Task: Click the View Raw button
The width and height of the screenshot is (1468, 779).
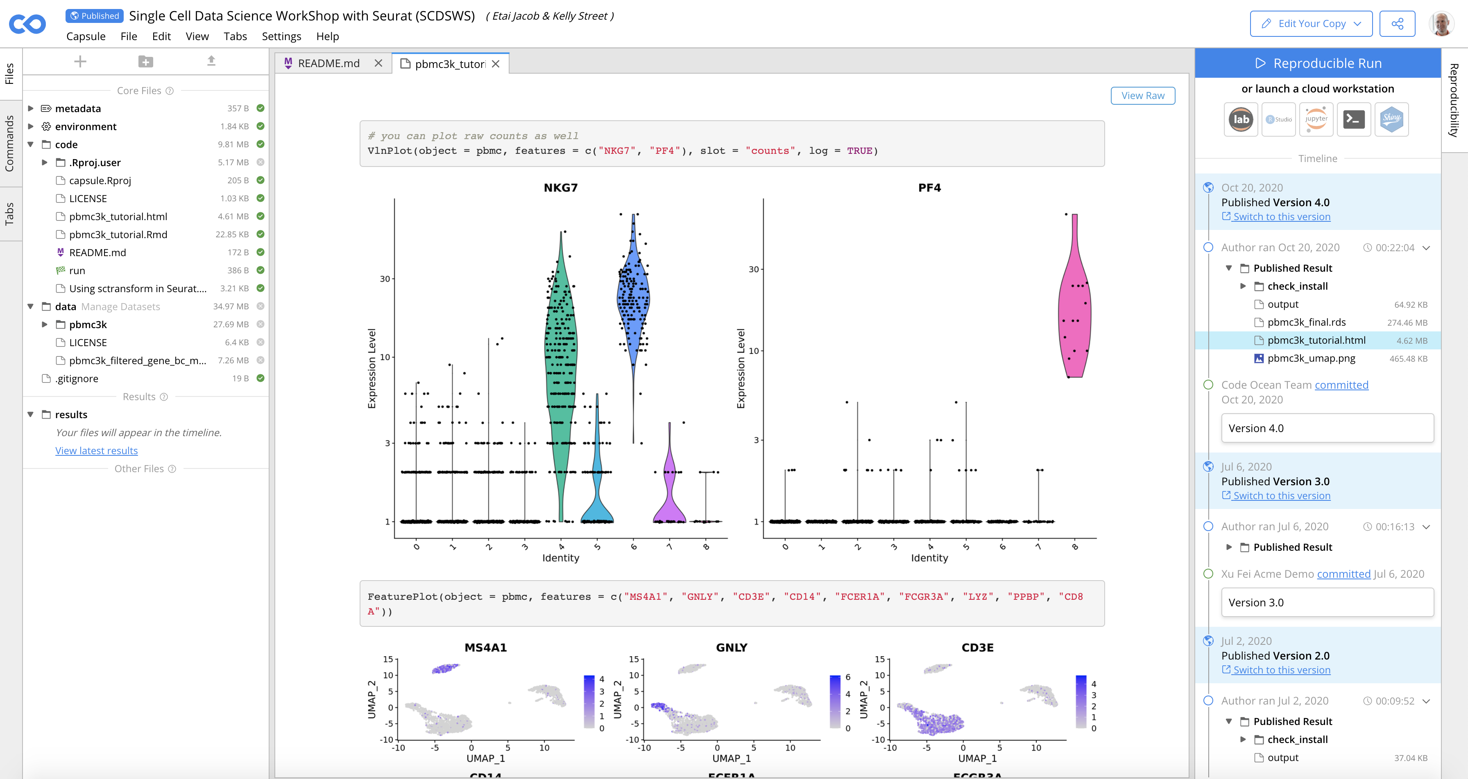Action: point(1143,96)
